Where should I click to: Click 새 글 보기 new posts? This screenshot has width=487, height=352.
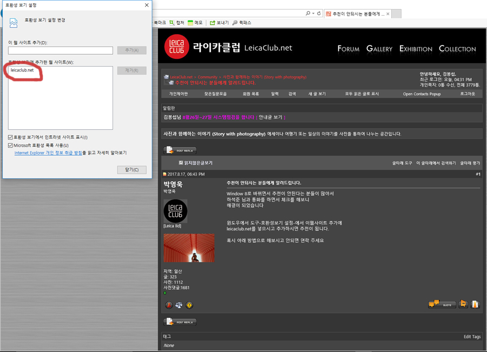[317, 94]
